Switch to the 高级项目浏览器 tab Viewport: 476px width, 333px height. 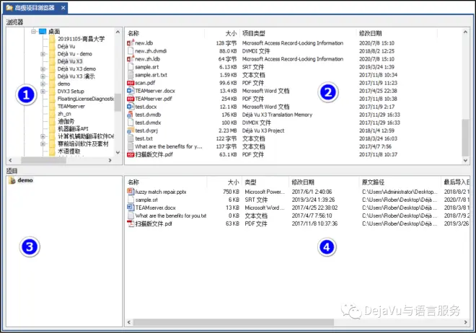coord(35,8)
